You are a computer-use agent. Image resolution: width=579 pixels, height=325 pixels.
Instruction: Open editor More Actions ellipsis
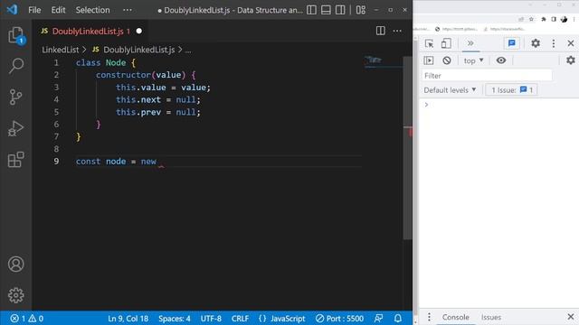click(x=397, y=31)
